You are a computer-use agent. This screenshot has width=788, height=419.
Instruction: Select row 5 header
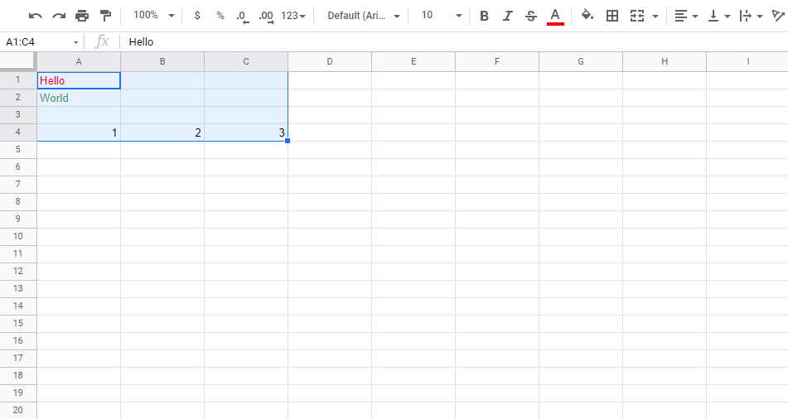18,150
